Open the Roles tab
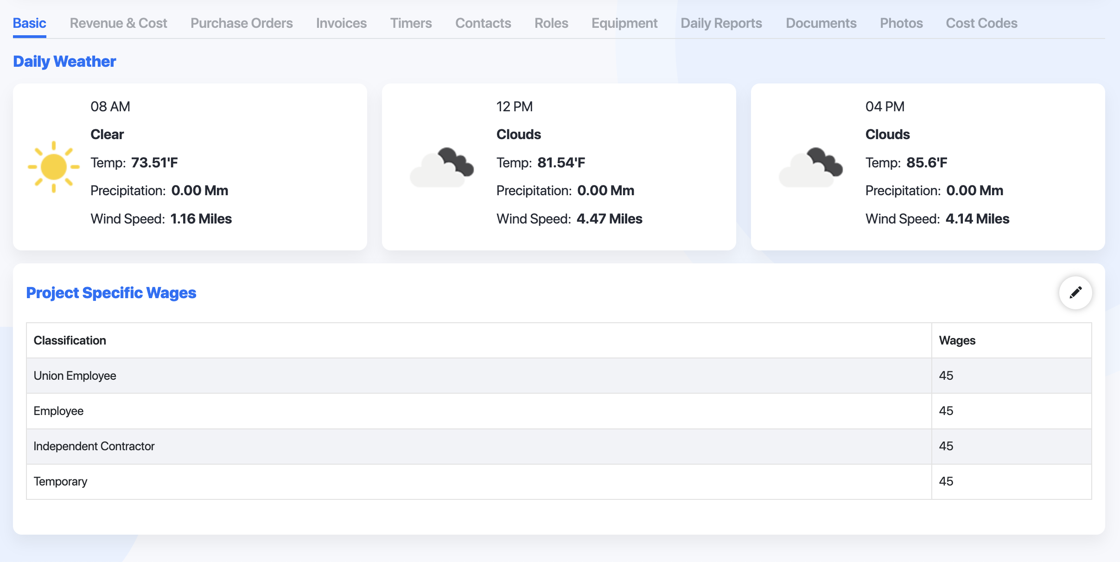The image size is (1120, 562). [551, 23]
